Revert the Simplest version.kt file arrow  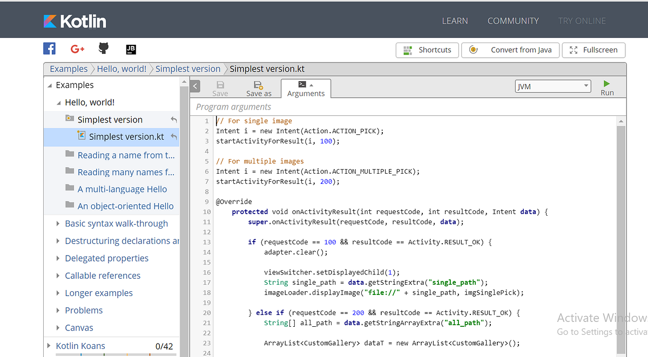[x=174, y=137]
